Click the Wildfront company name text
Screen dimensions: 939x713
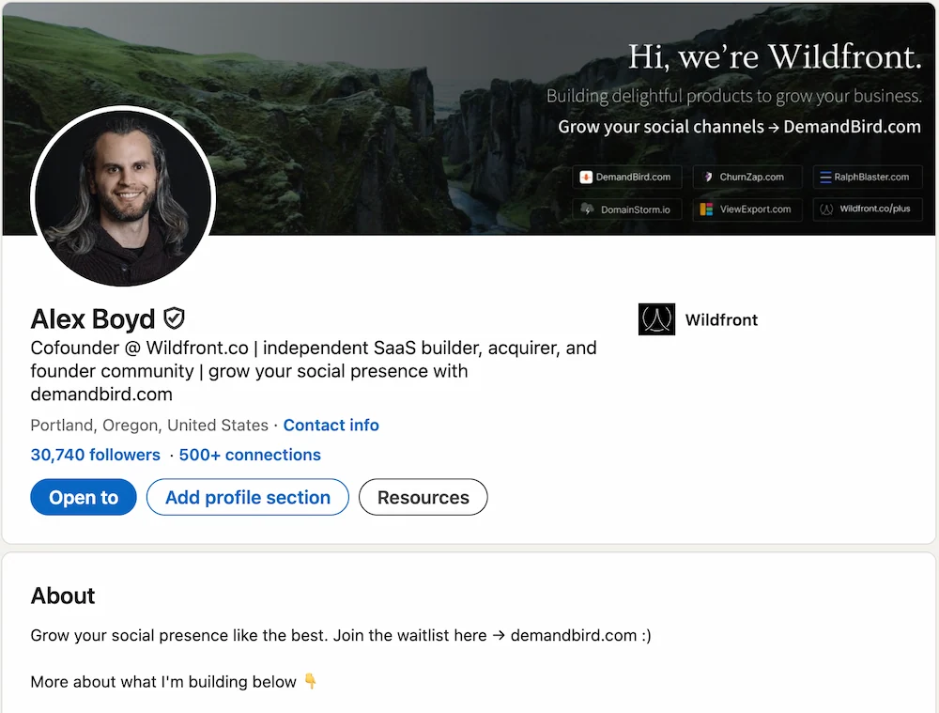(x=721, y=319)
